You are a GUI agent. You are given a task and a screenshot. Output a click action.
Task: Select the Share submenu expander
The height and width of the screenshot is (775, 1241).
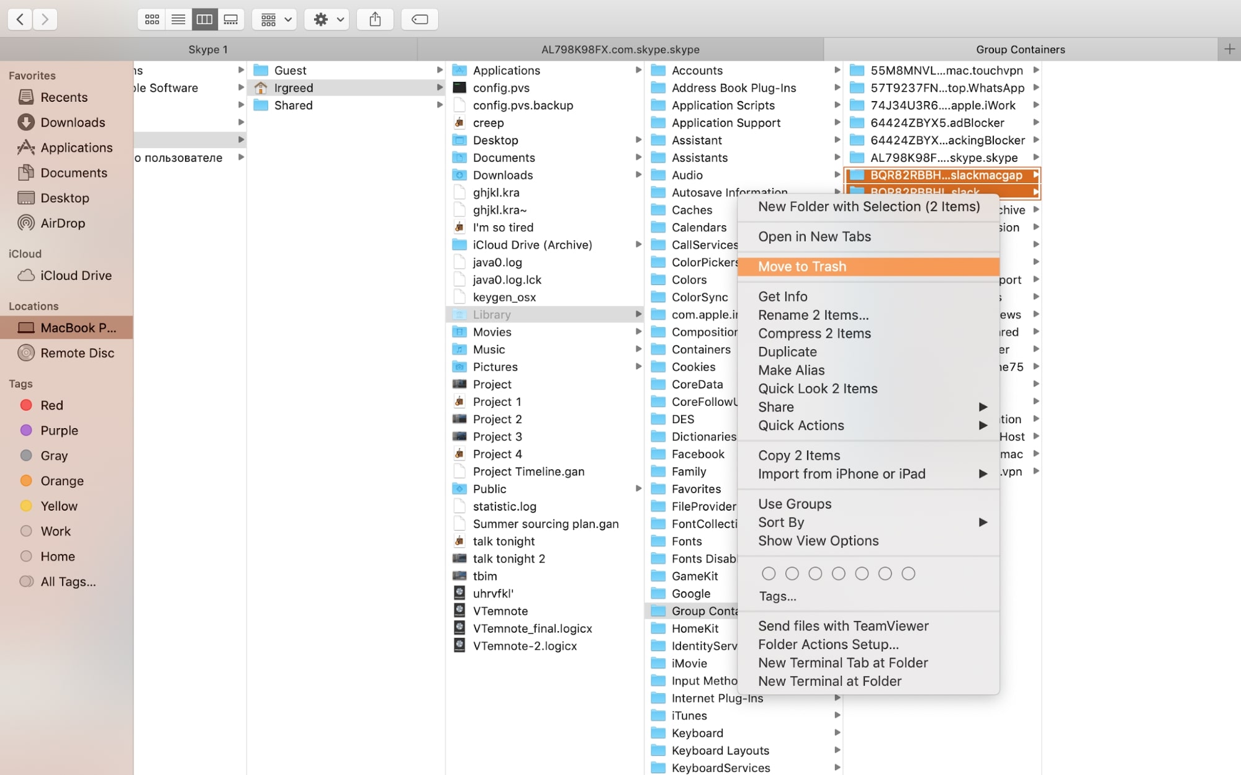click(x=983, y=406)
